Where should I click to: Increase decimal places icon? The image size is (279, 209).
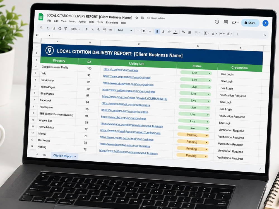(104, 30)
